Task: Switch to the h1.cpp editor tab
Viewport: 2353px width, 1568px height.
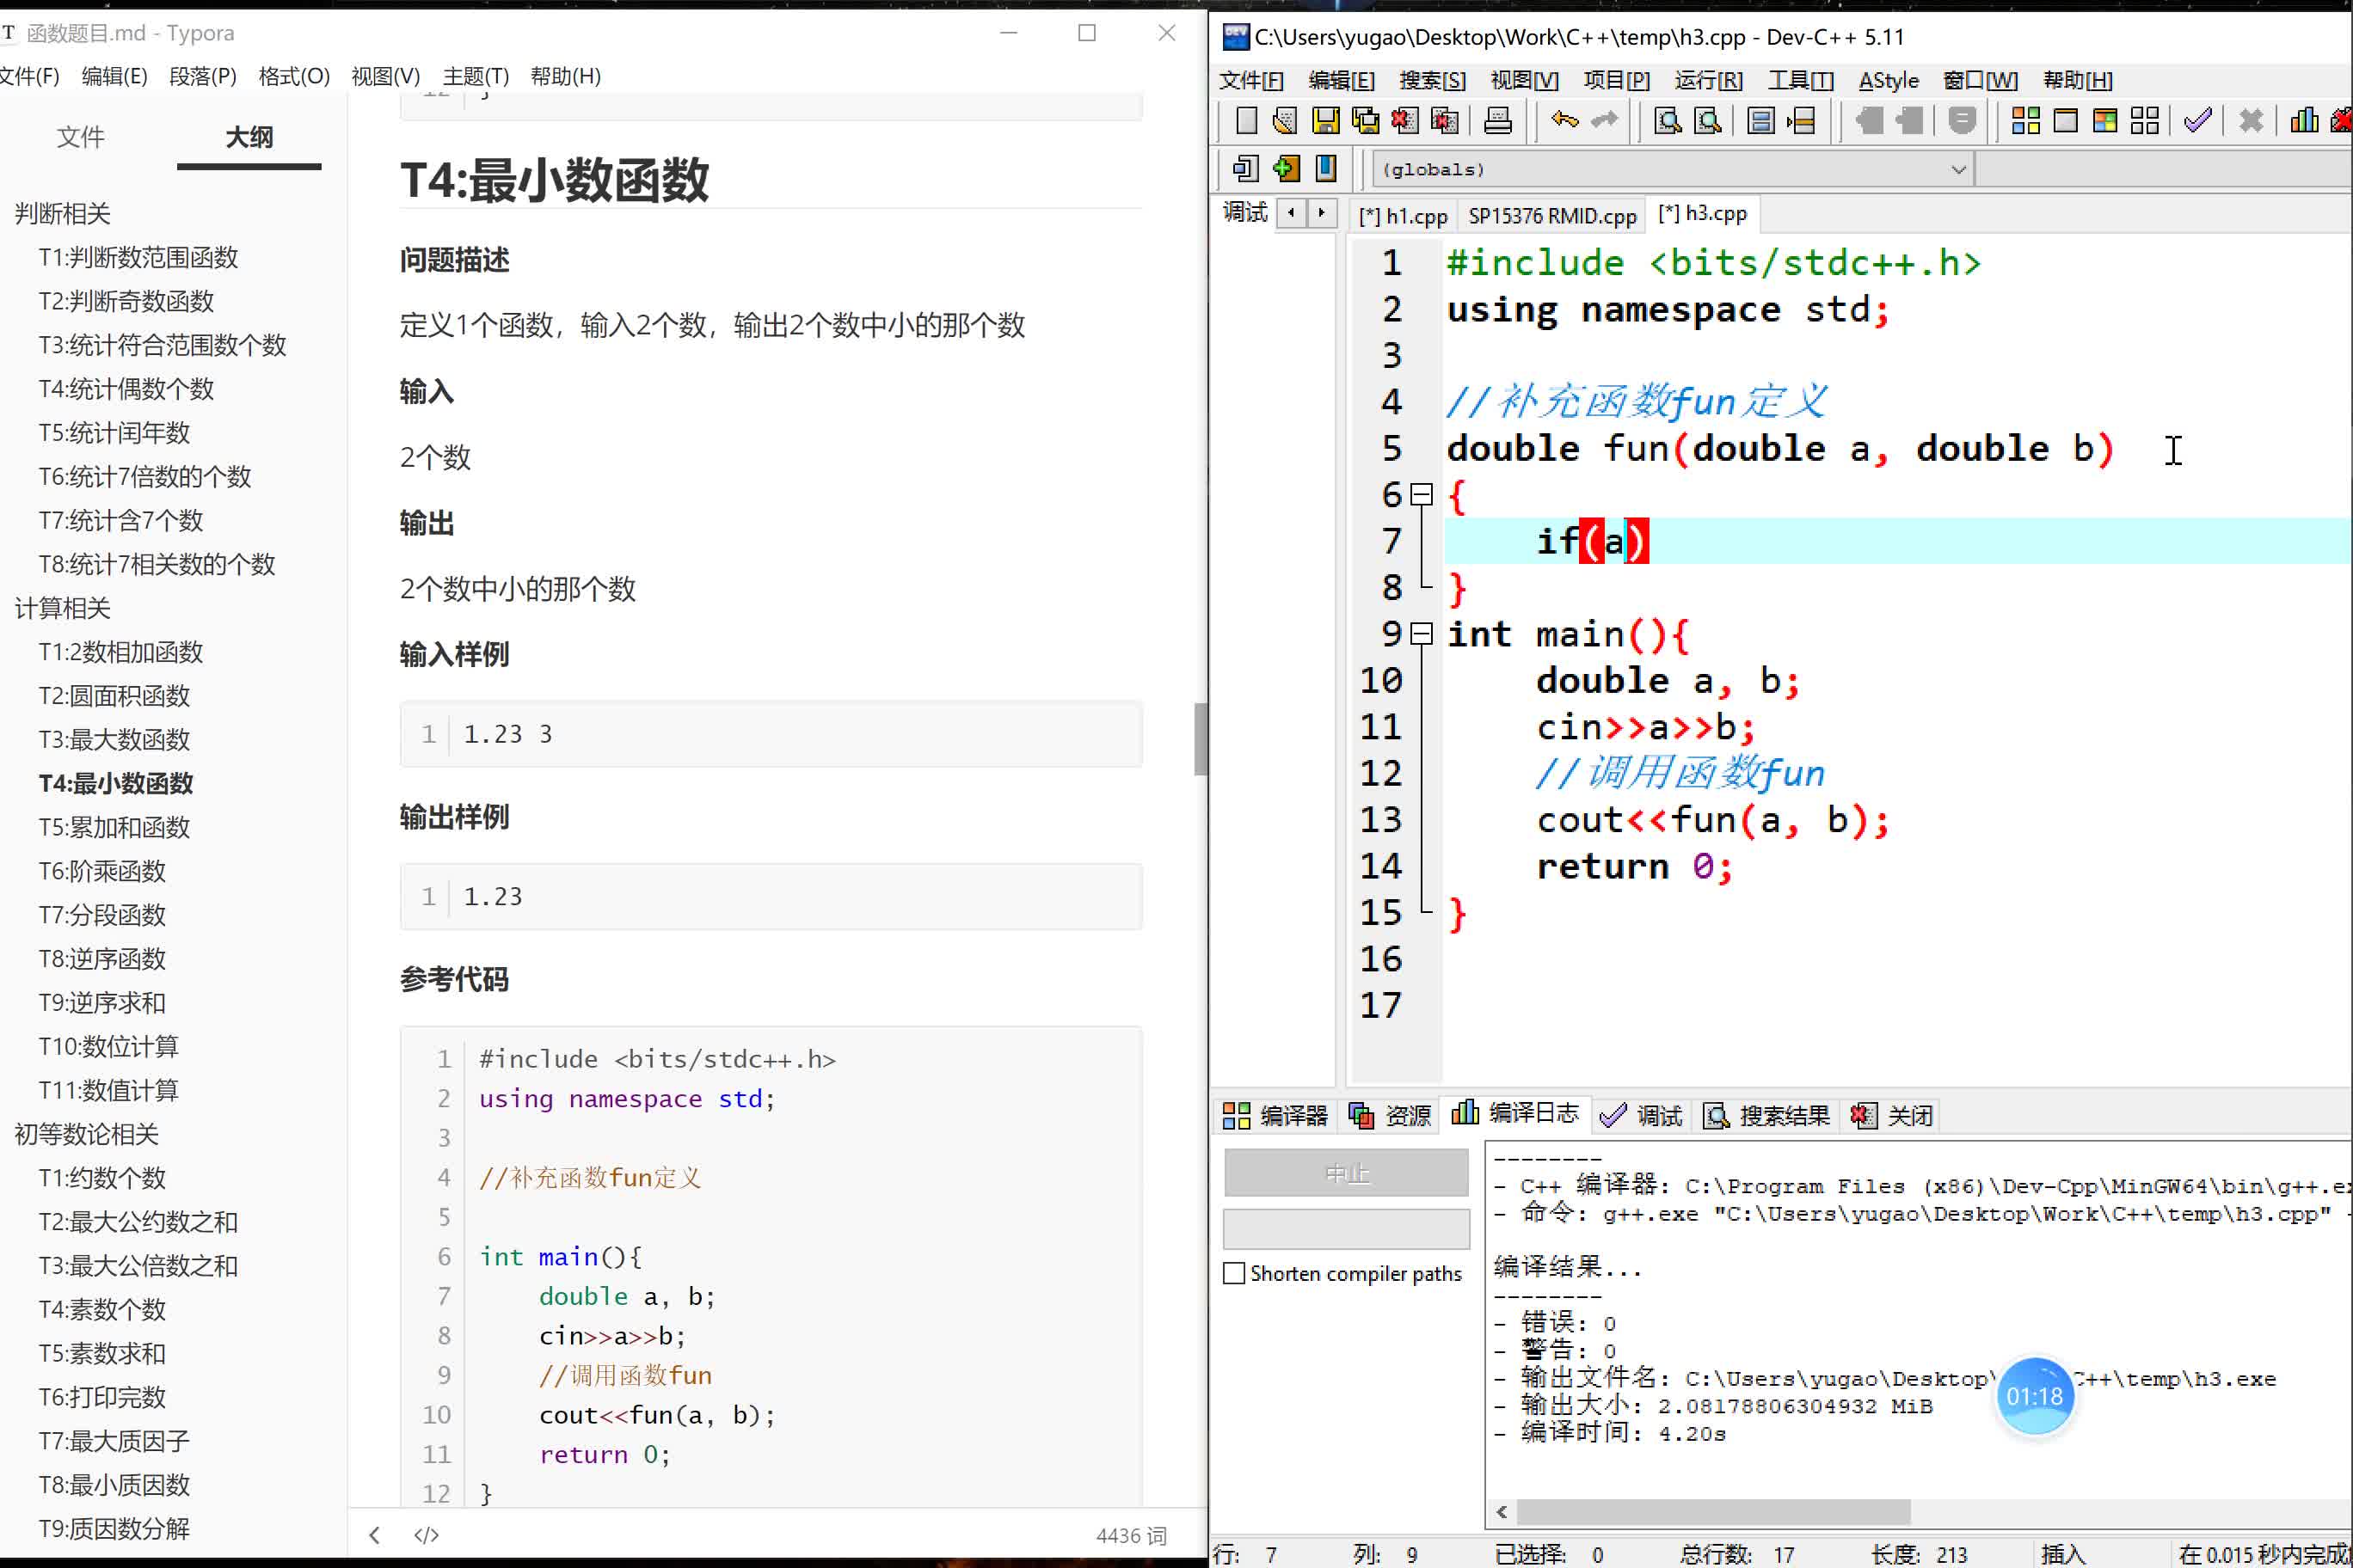Action: coord(1405,215)
